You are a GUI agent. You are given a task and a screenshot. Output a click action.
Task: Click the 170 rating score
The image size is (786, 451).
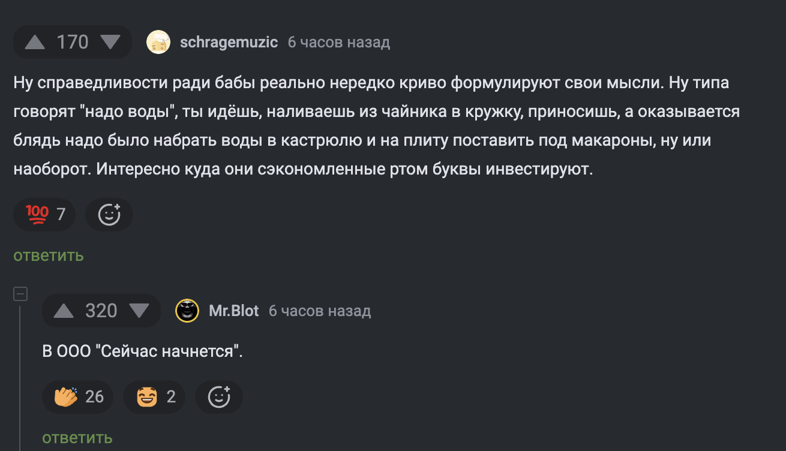point(73,42)
